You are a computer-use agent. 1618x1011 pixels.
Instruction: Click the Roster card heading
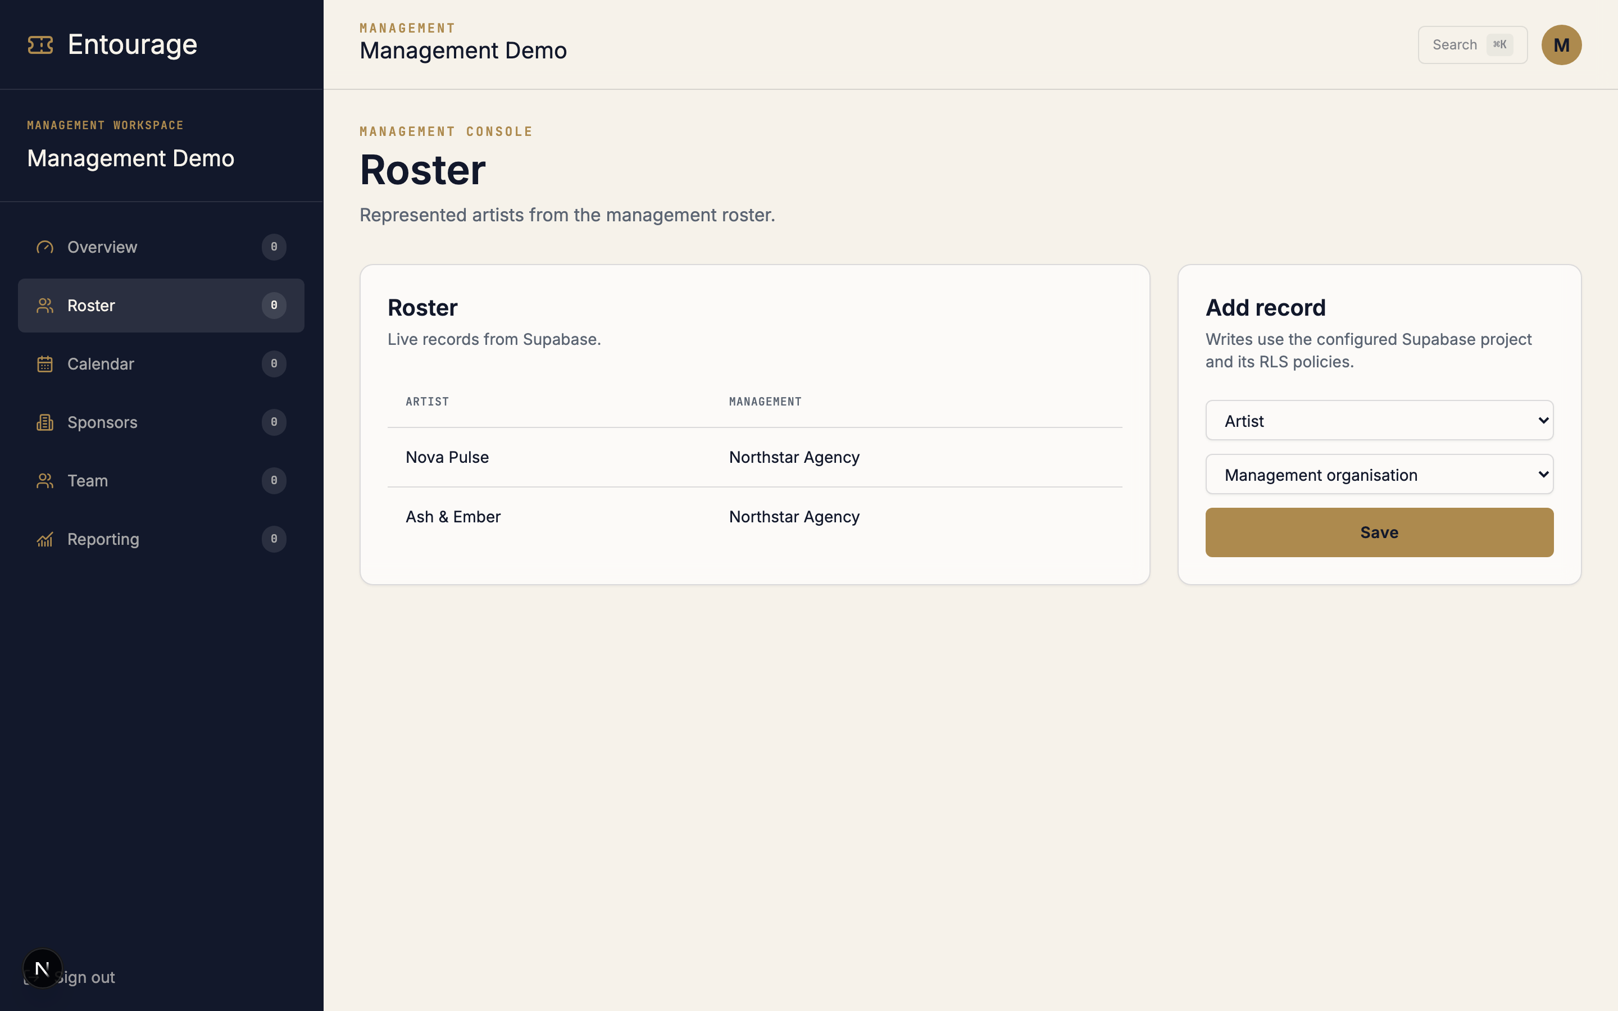[422, 308]
